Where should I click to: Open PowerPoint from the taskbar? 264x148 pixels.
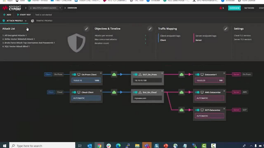pyautogui.click(x=166, y=146)
